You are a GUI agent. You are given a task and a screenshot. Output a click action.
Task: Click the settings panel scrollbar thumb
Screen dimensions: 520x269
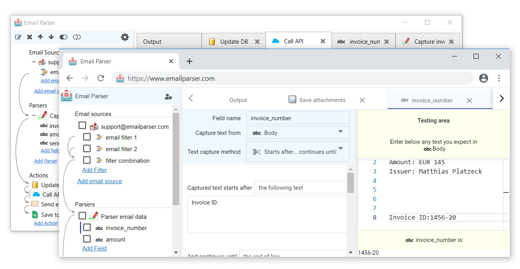pyautogui.click(x=350, y=182)
